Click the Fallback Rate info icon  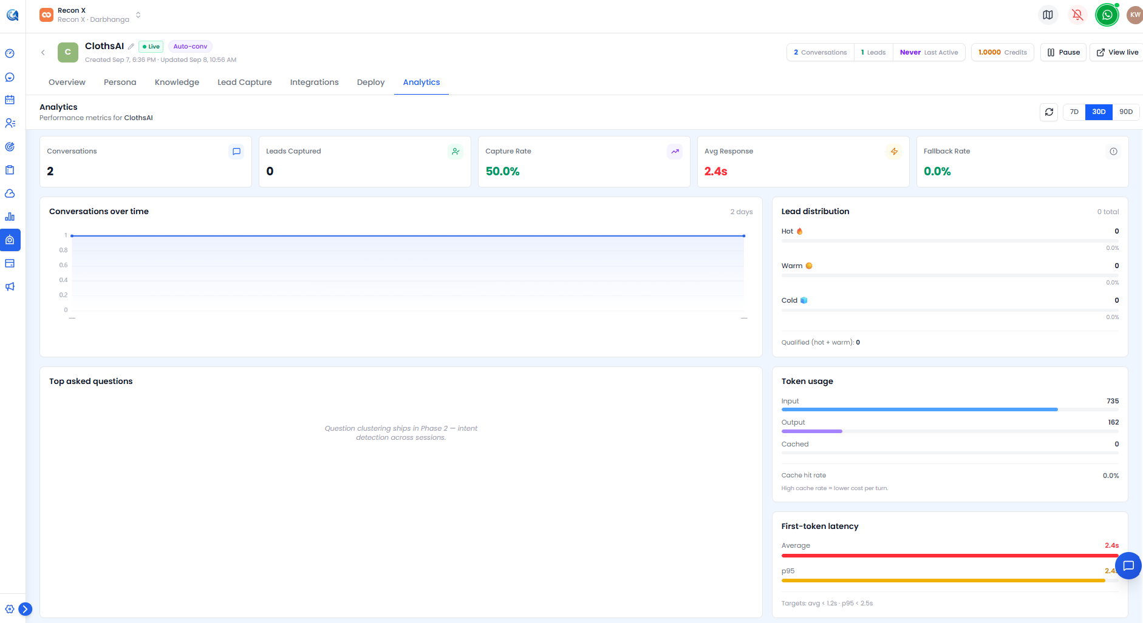[x=1113, y=152]
